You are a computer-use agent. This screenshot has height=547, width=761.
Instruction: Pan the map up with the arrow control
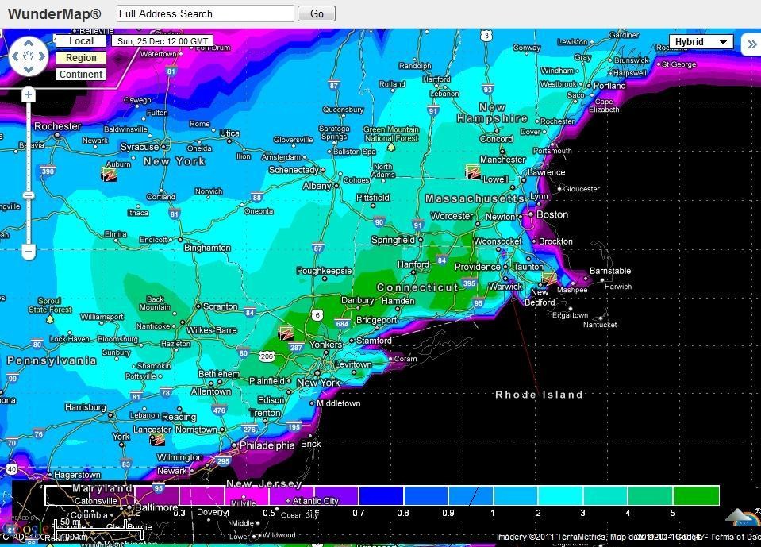click(x=29, y=43)
